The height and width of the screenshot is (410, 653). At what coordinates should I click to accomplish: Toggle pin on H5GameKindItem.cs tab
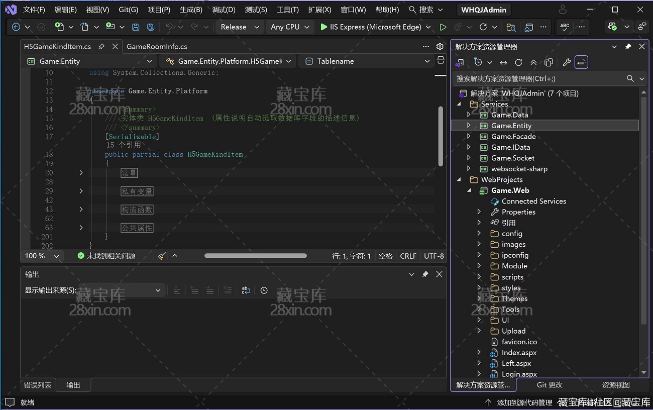(101, 46)
